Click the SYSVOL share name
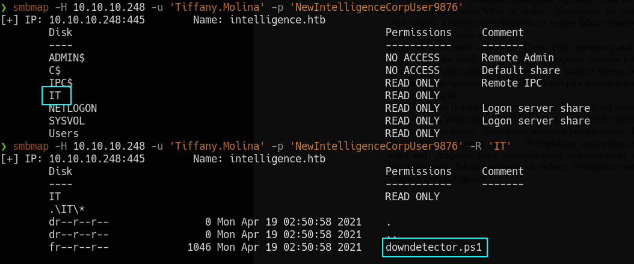The height and width of the screenshot is (264, 634). point(67,121)
